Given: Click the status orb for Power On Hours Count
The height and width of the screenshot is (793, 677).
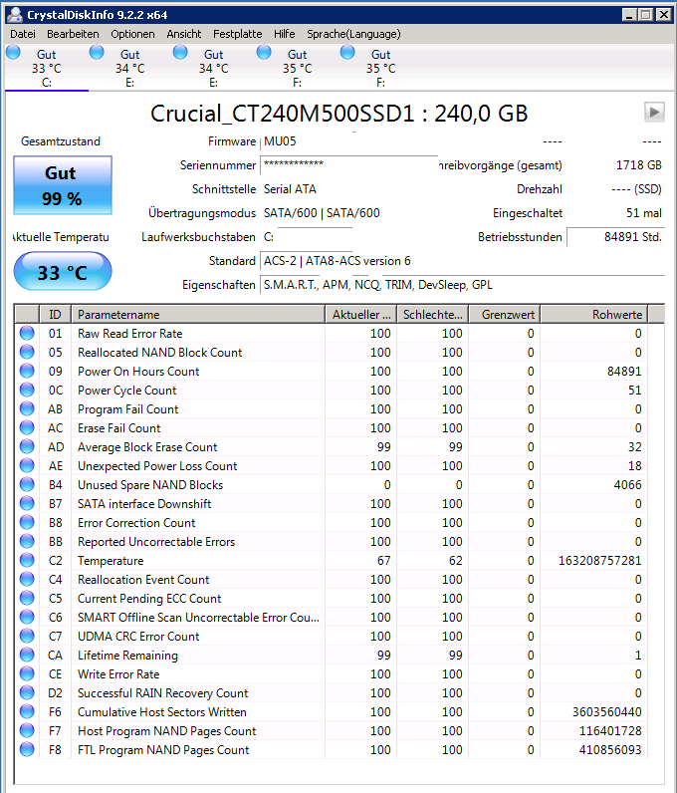Looking at the screenshot, I should point(27,372).
